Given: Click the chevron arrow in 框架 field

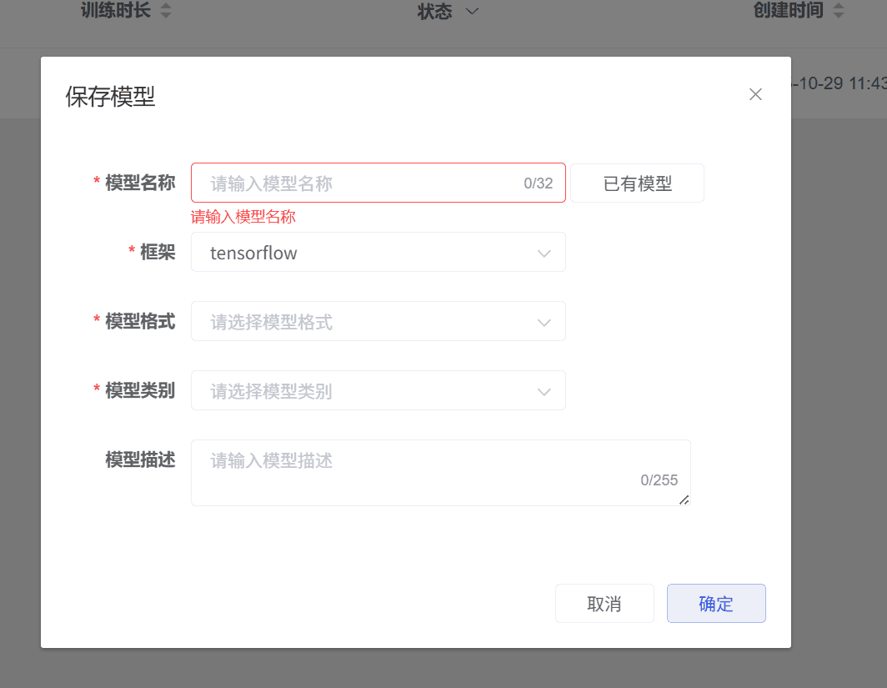Looking at the screenshot, I should (x=544, y=253).
